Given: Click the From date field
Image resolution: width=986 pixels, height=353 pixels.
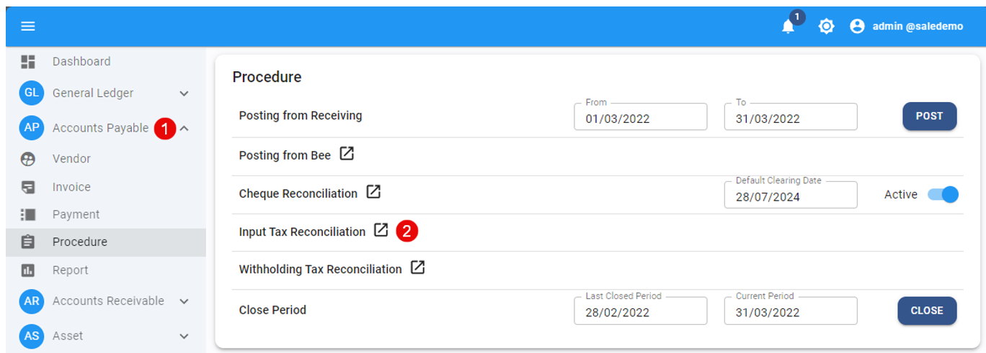Looking at the screenshot, I should (640, 119).
